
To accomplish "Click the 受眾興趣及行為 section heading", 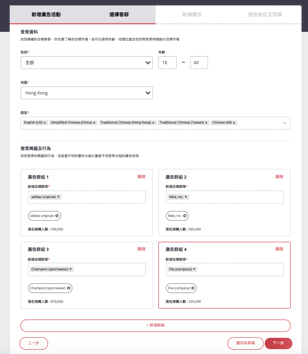I will [x=36, y=149].
